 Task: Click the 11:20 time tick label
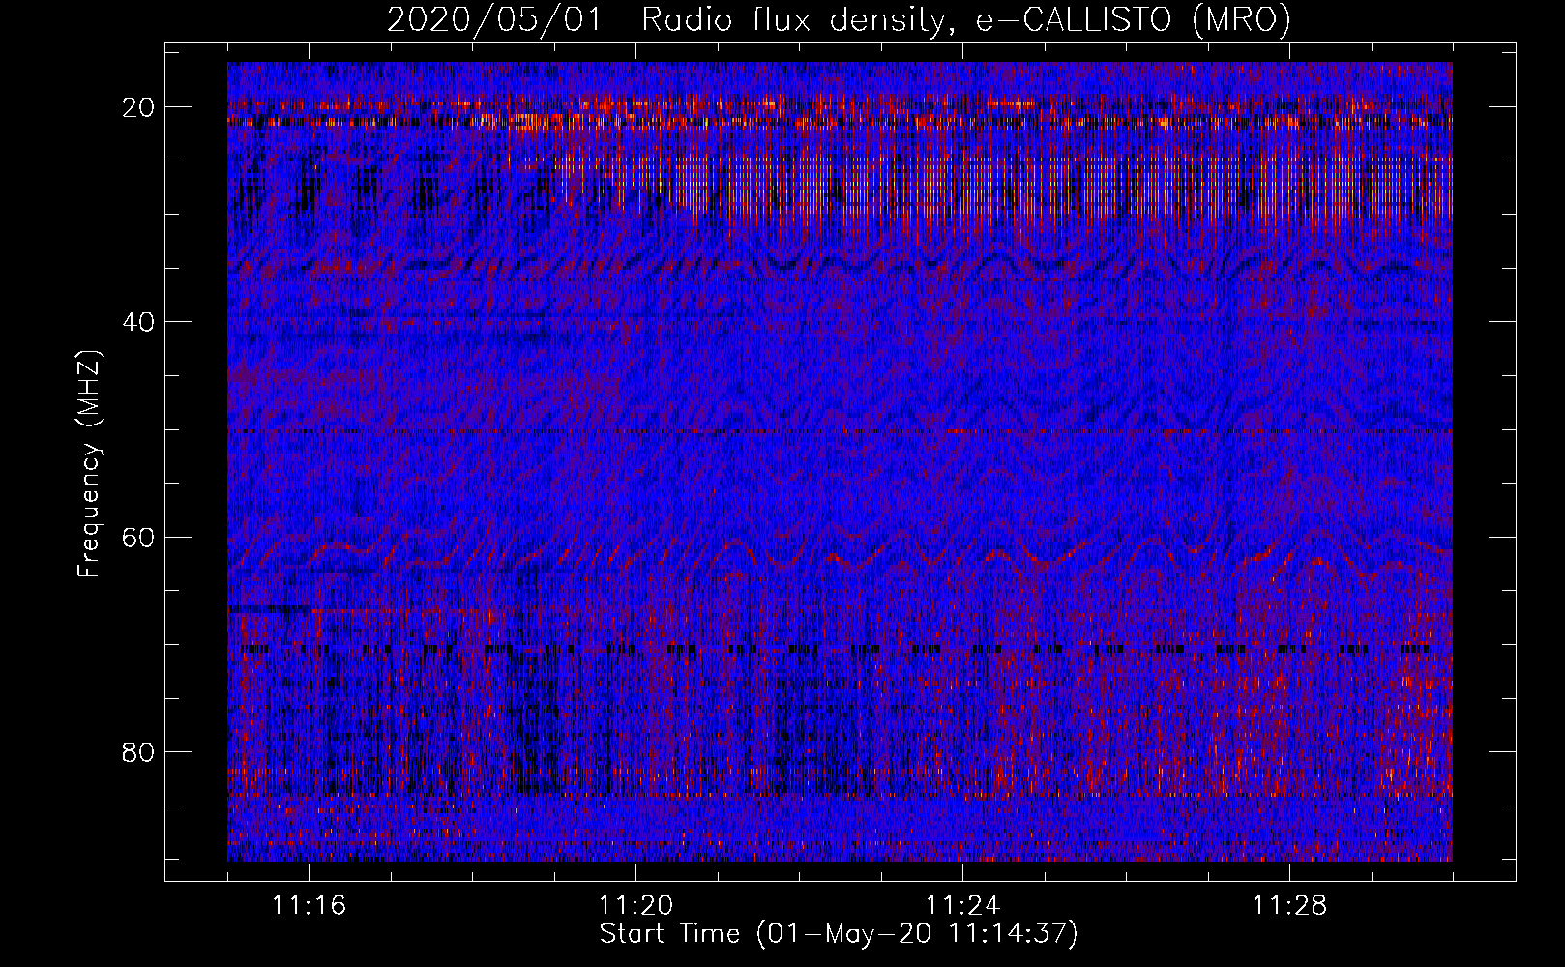point(635,906)
